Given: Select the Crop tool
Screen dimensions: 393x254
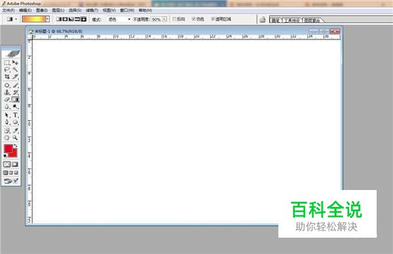Looking at the screenshot, I should pyautogui.click(x=7, y=76).
